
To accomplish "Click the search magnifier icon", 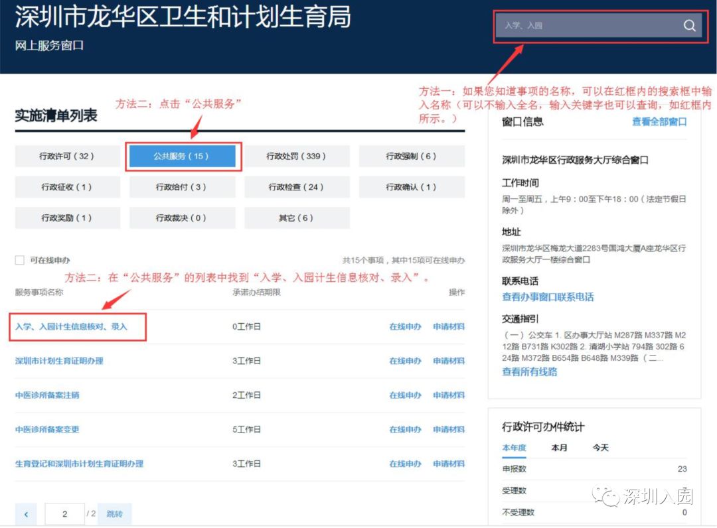I will click(689, 25).
